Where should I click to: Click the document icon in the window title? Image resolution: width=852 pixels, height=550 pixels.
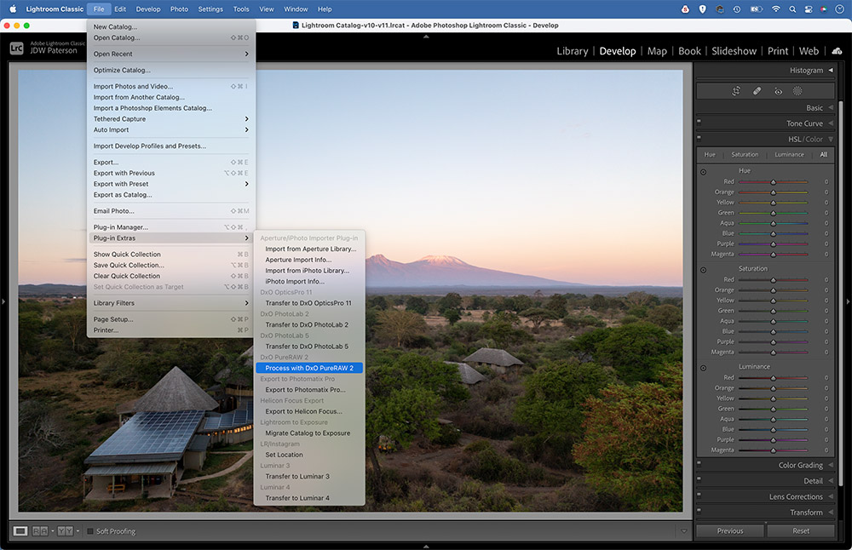(x=296, y=25)
